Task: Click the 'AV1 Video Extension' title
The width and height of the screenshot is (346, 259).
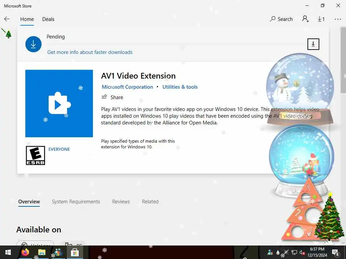Action: coord(138,76)
